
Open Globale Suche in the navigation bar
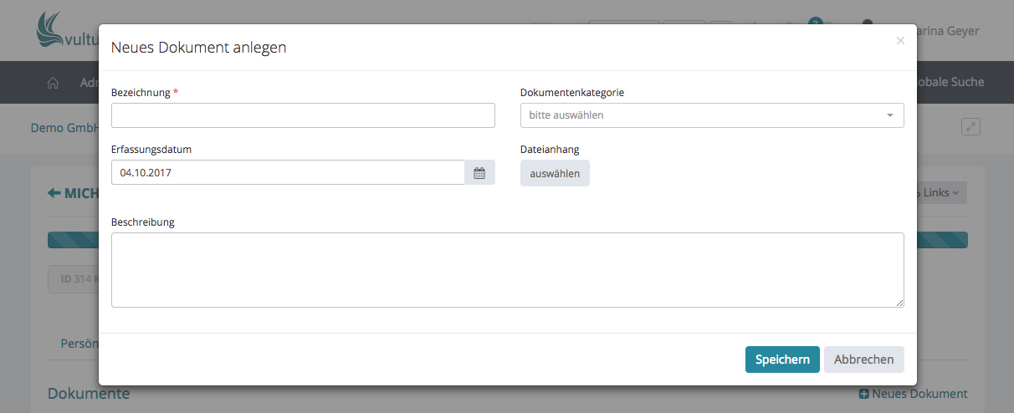950,82
